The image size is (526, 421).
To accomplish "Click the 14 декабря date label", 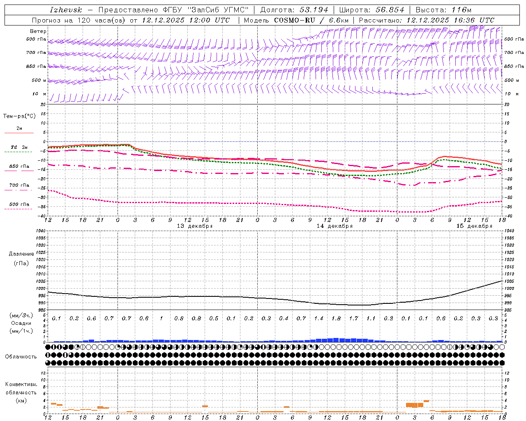I will [x=335, y=226].
